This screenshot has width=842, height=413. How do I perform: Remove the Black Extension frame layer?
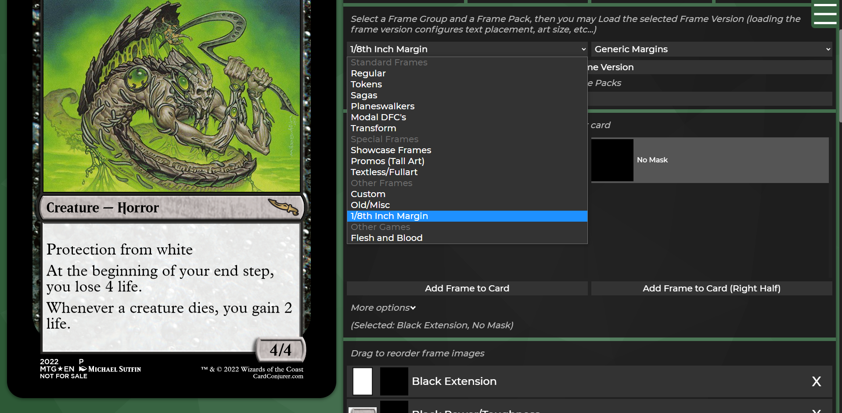[x=817, y=381]
